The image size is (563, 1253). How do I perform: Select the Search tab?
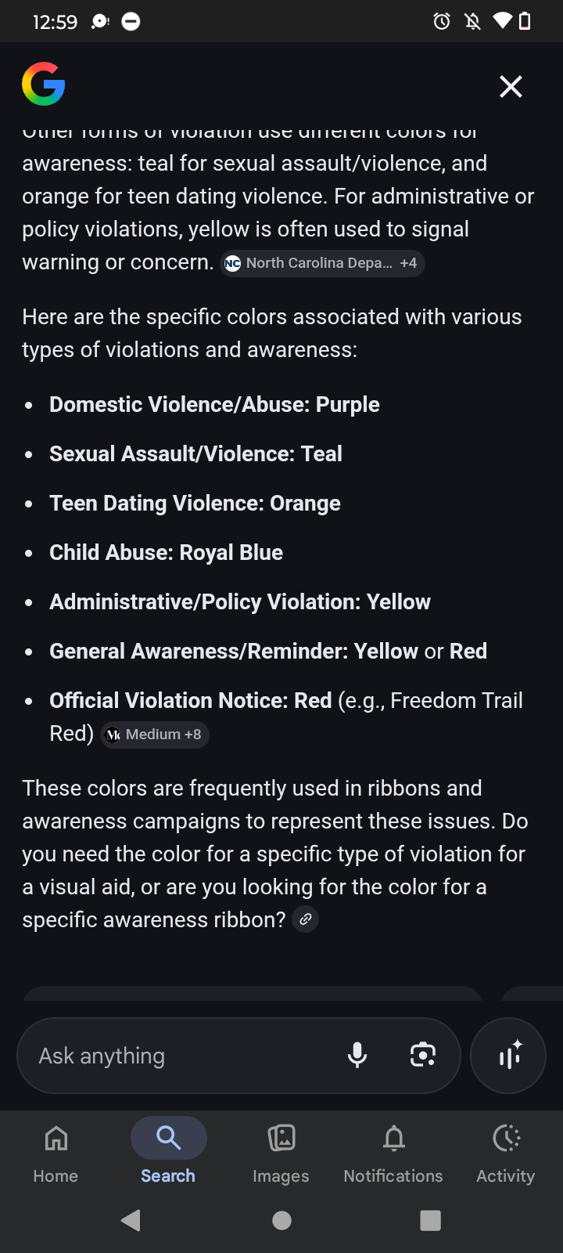168,1151
